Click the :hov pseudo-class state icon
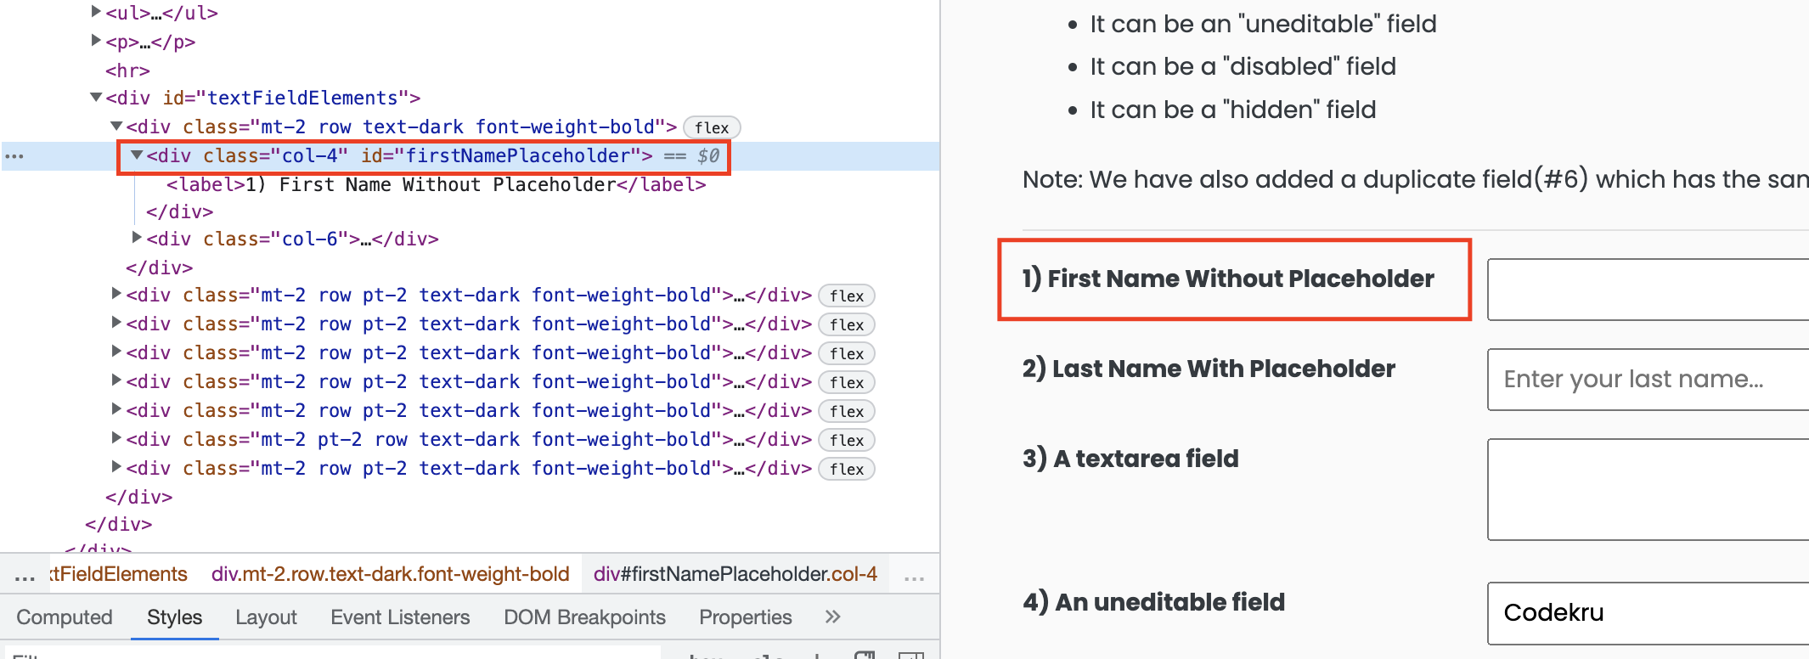The height and width of the screenshot is (659, 1809). pyautogui.click(x=705, y=656)
